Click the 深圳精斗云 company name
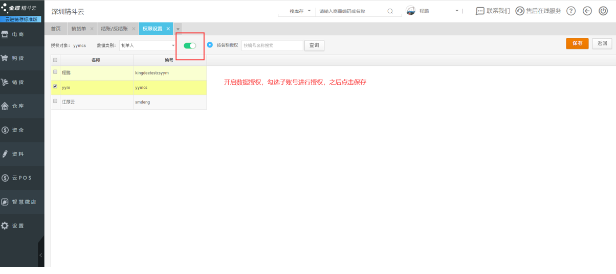Image resolution: width=616 pixels, height=274 pixels. pos(68,11)
